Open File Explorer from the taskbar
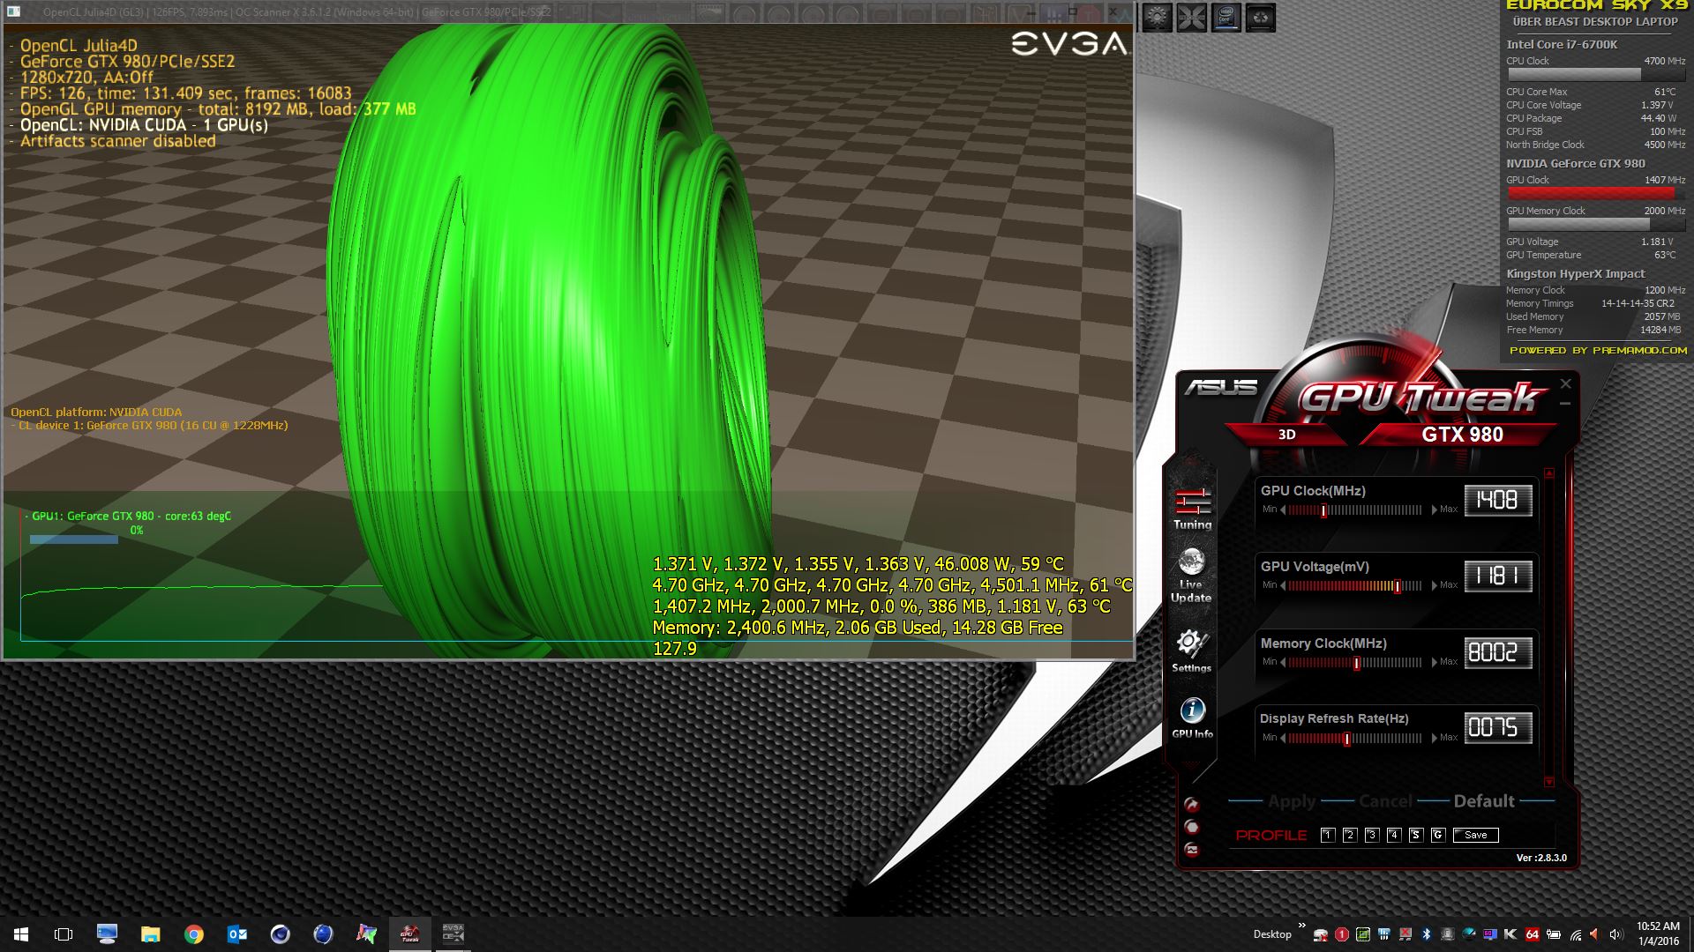Viewport: 1694px width, 952px height. [x=150, y=934]
